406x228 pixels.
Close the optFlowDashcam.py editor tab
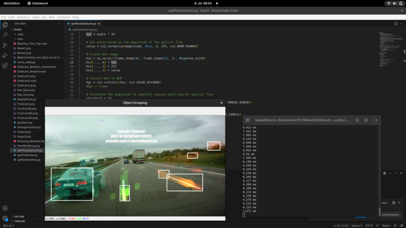99,24
